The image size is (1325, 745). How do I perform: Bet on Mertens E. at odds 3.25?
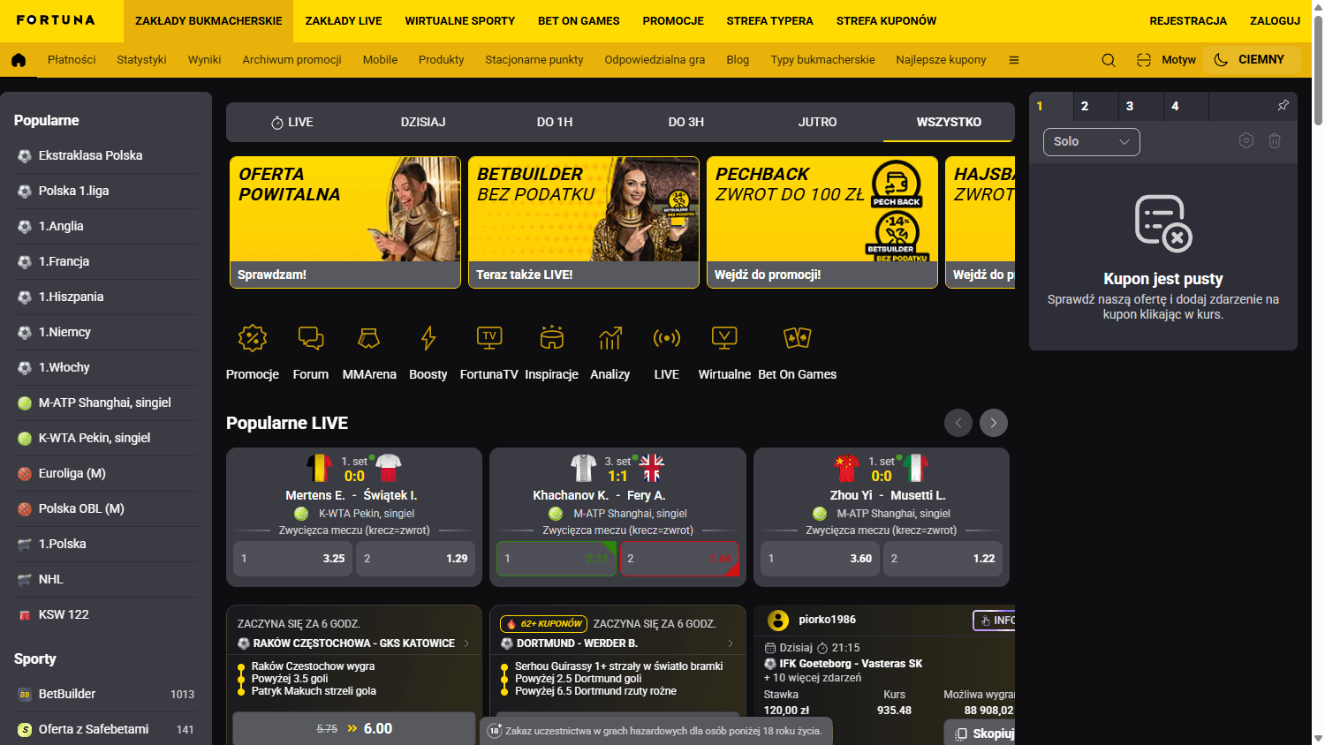[293, 559]
